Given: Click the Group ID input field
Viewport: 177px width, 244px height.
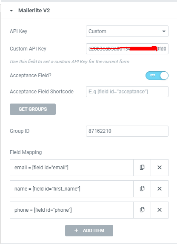Looking at the screenshot, I should [127, 131].
